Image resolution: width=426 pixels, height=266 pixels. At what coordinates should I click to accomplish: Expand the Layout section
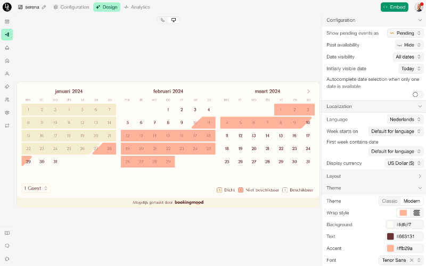374,176
